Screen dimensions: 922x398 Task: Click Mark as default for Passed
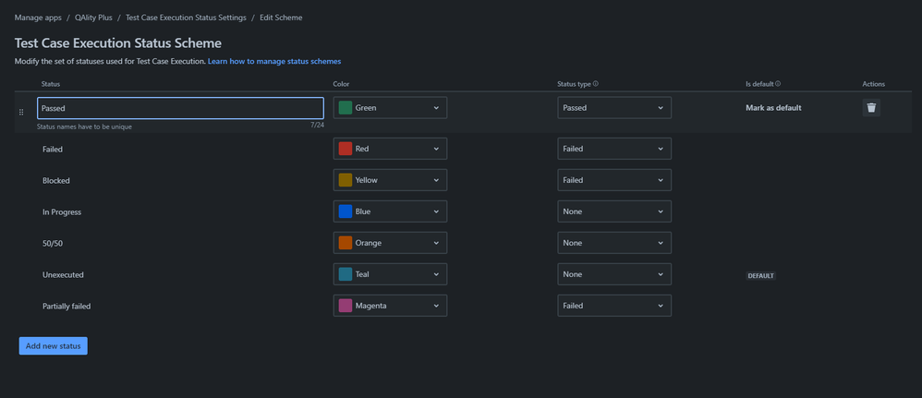[x=773, y=108]
